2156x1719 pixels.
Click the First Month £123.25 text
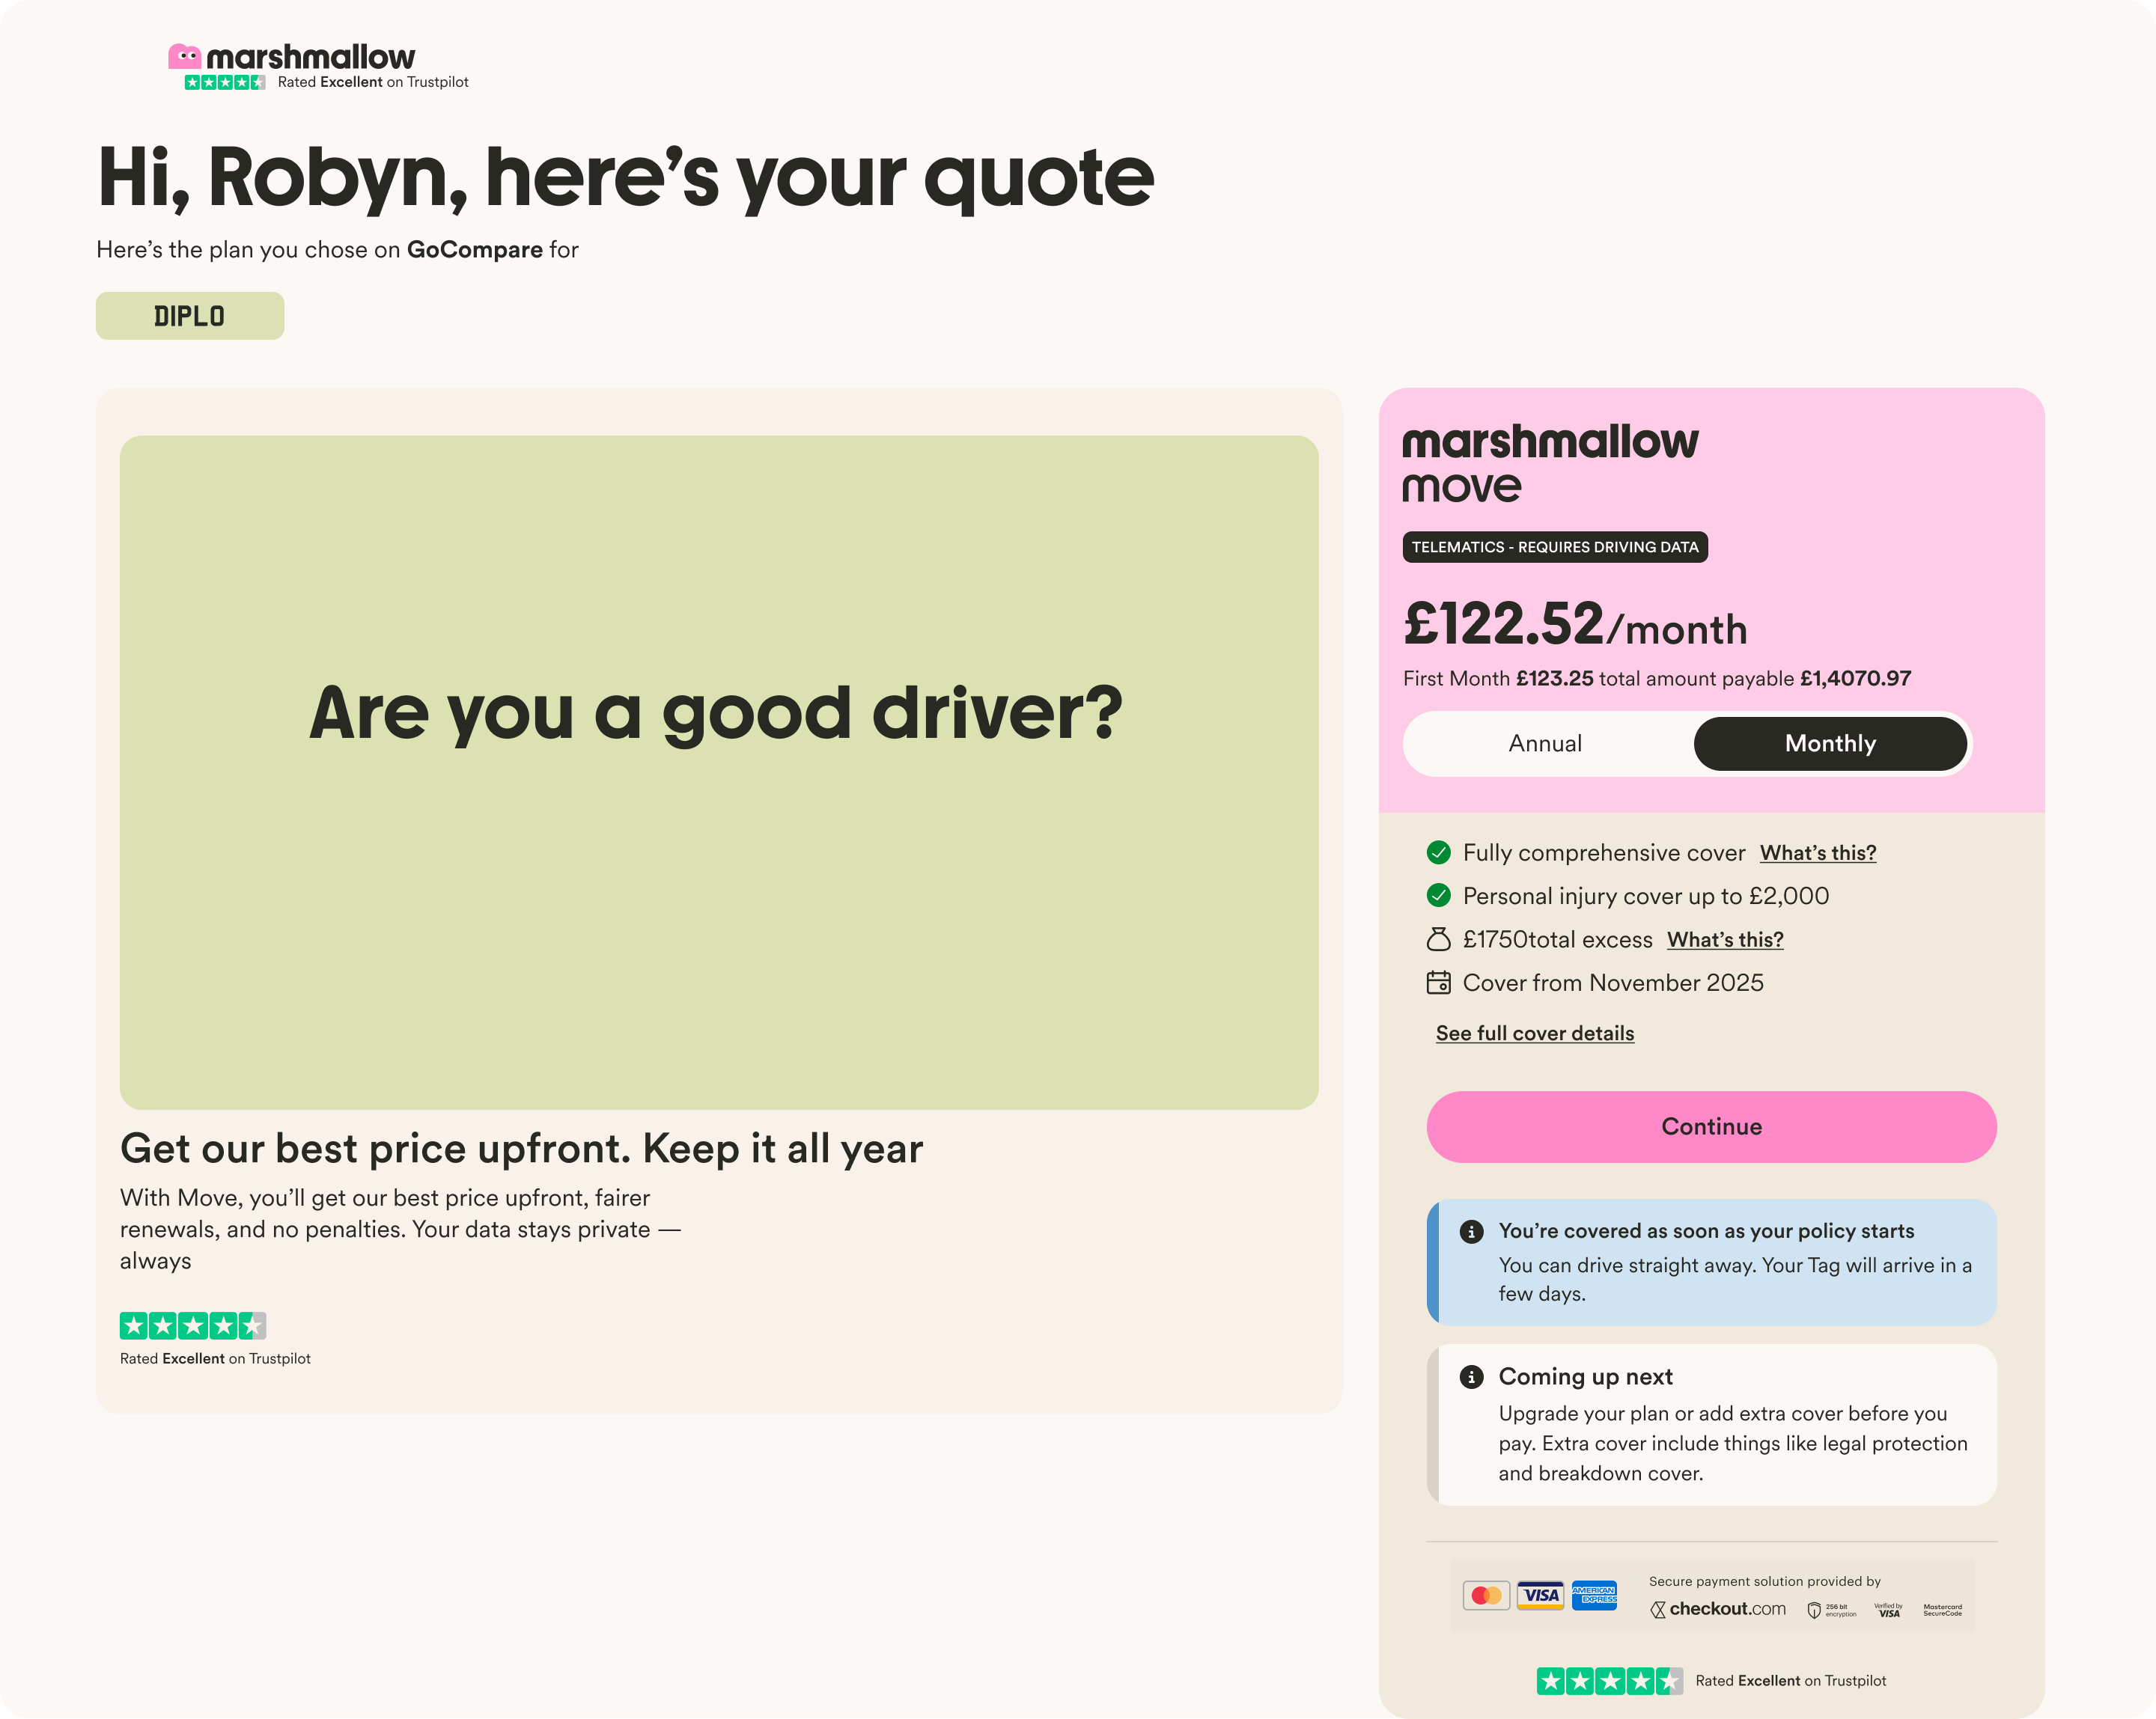pyautogui.click(x=1498, y=679)
